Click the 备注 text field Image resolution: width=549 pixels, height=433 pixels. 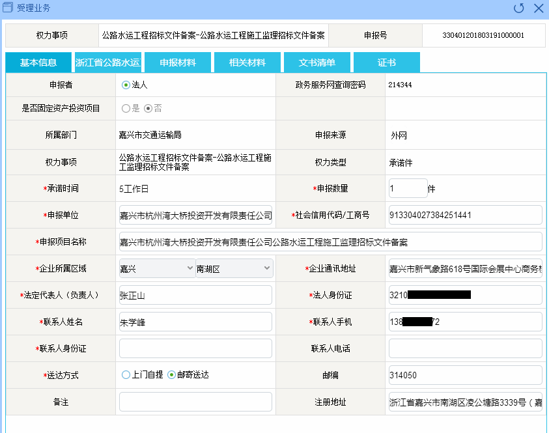(195, 402)
